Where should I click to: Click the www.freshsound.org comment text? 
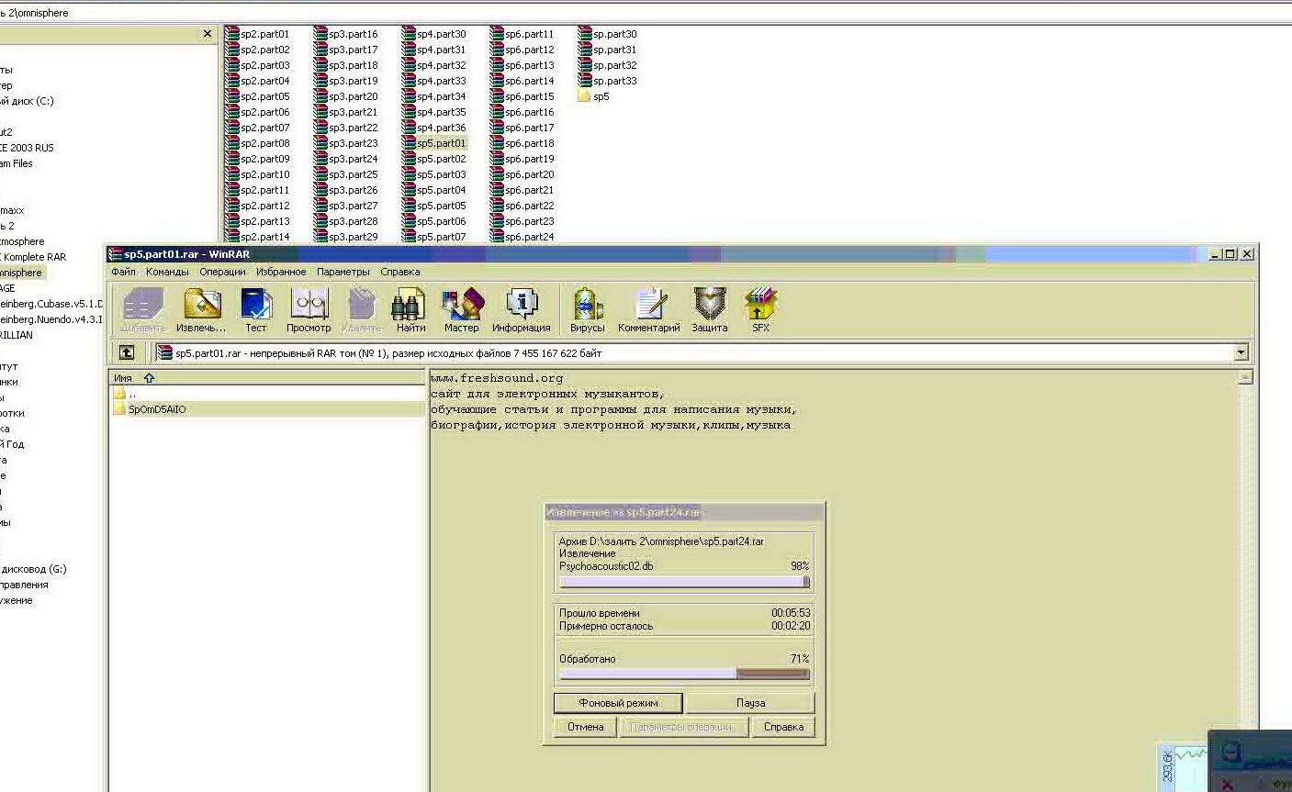pos(497,378)
